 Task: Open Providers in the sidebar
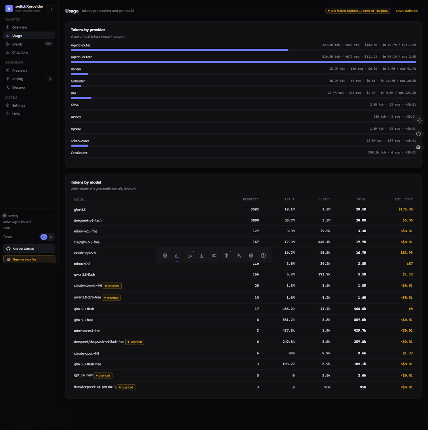click(x=29, y=71)
